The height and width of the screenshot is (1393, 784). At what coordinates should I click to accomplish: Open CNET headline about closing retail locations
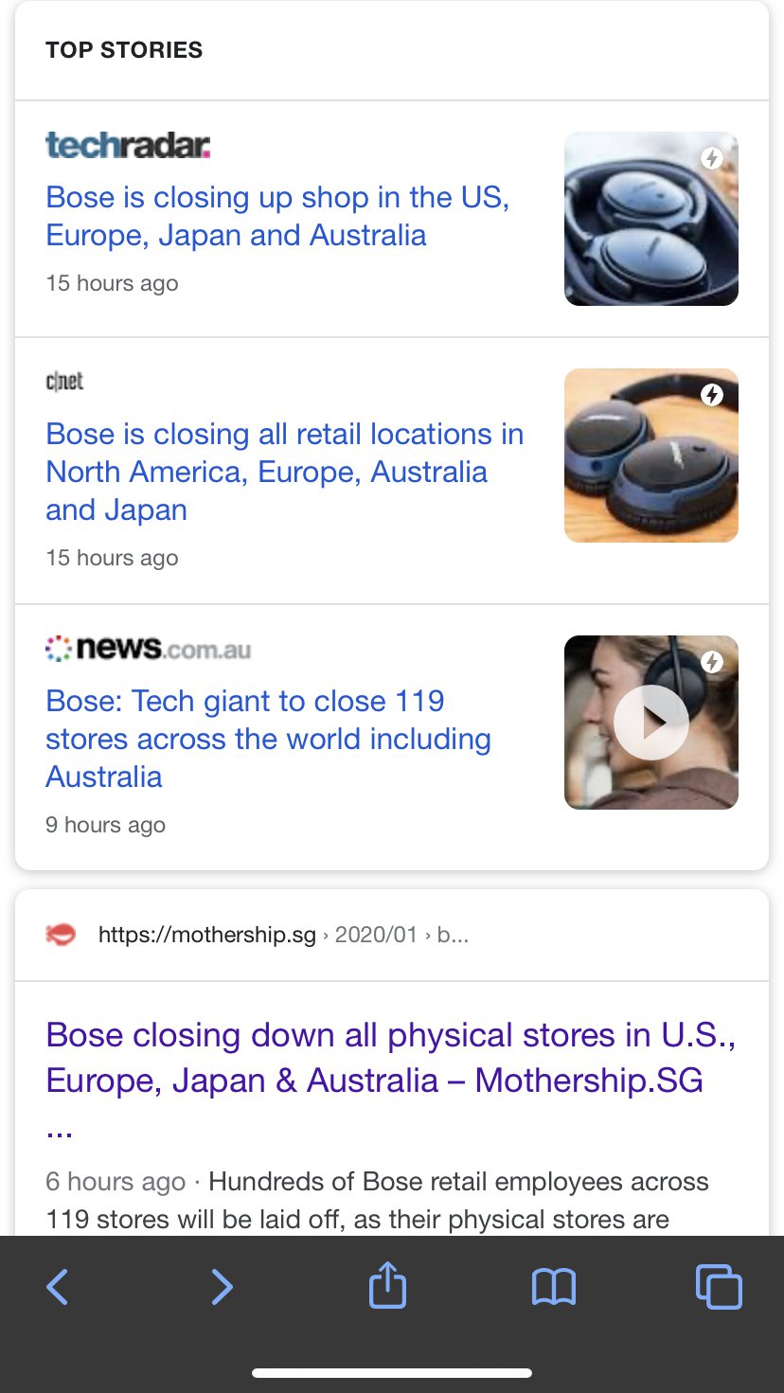(x=284, y=472)
